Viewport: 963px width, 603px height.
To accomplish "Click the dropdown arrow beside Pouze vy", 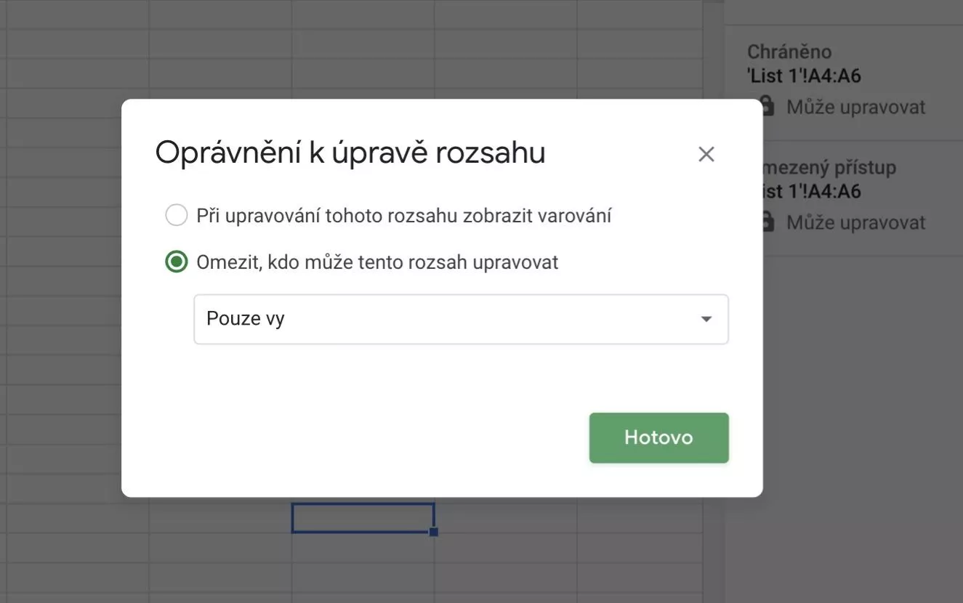I will pos(706,319).
